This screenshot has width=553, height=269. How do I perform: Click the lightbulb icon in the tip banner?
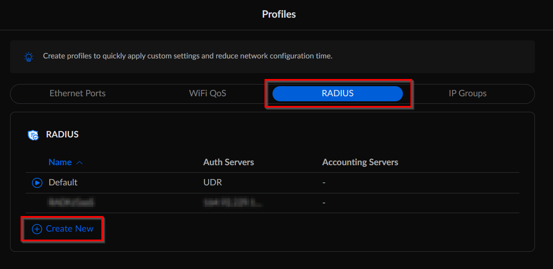pyautogui.click(x=28, y=56)
